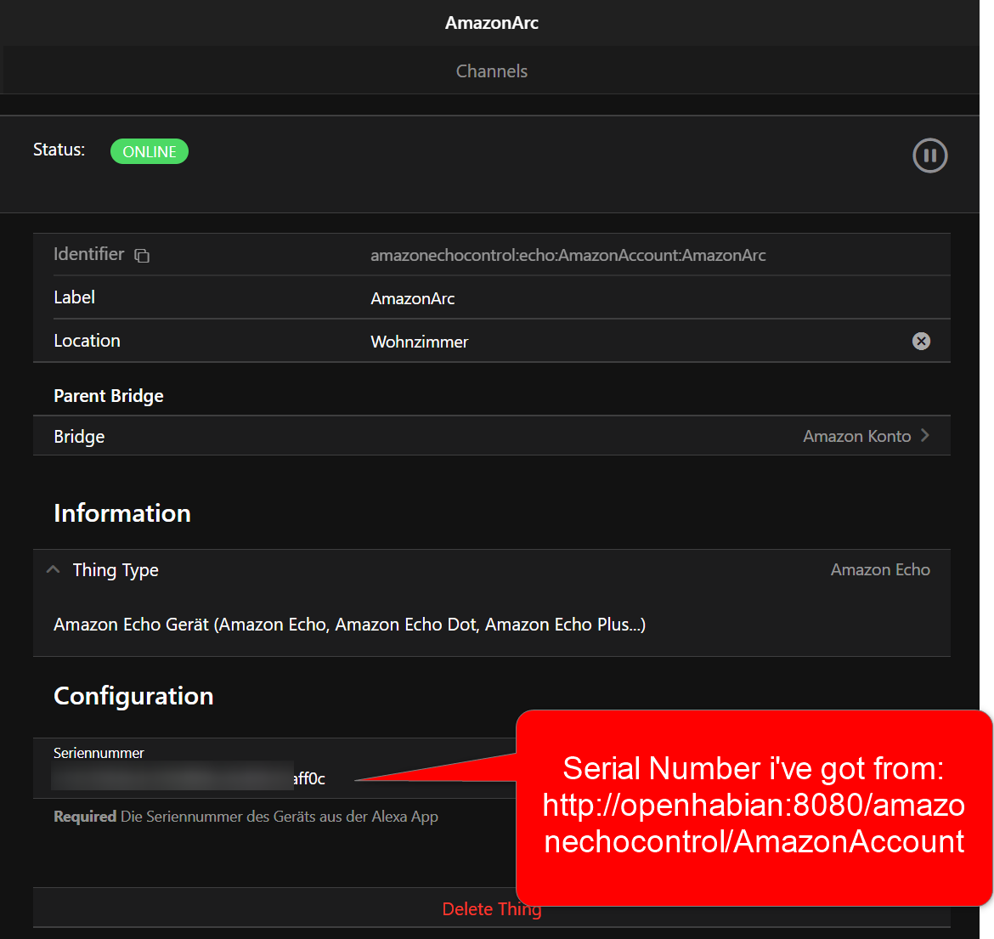Clear the Location value with the X icon
994x939 pixels.
921,341
